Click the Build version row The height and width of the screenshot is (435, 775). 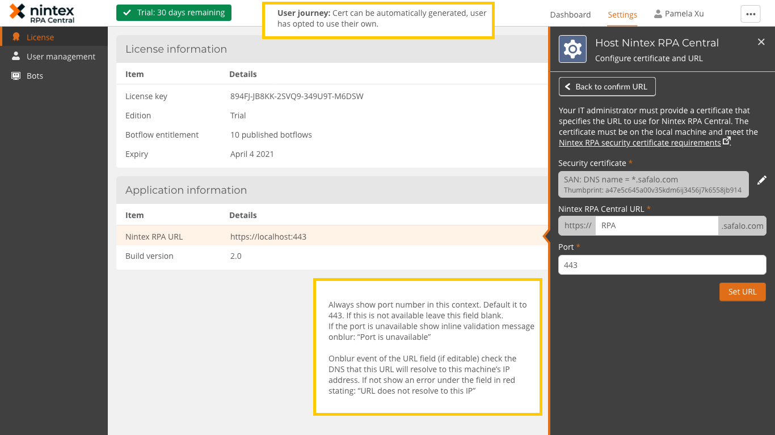[332, 256]
